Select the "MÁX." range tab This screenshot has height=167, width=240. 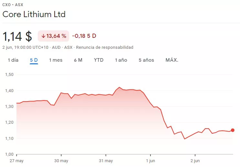(x=172, y=60)
